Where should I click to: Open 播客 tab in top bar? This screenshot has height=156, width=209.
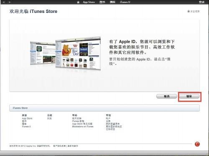click(x=112, y=2)
